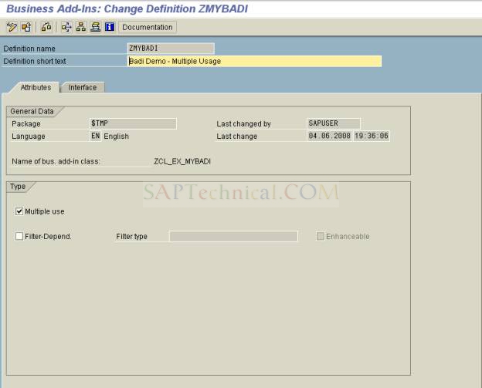The width and height of the screenshot is (482, 388).
Task: Click the Where-used list icon
Action: (66, 27)
